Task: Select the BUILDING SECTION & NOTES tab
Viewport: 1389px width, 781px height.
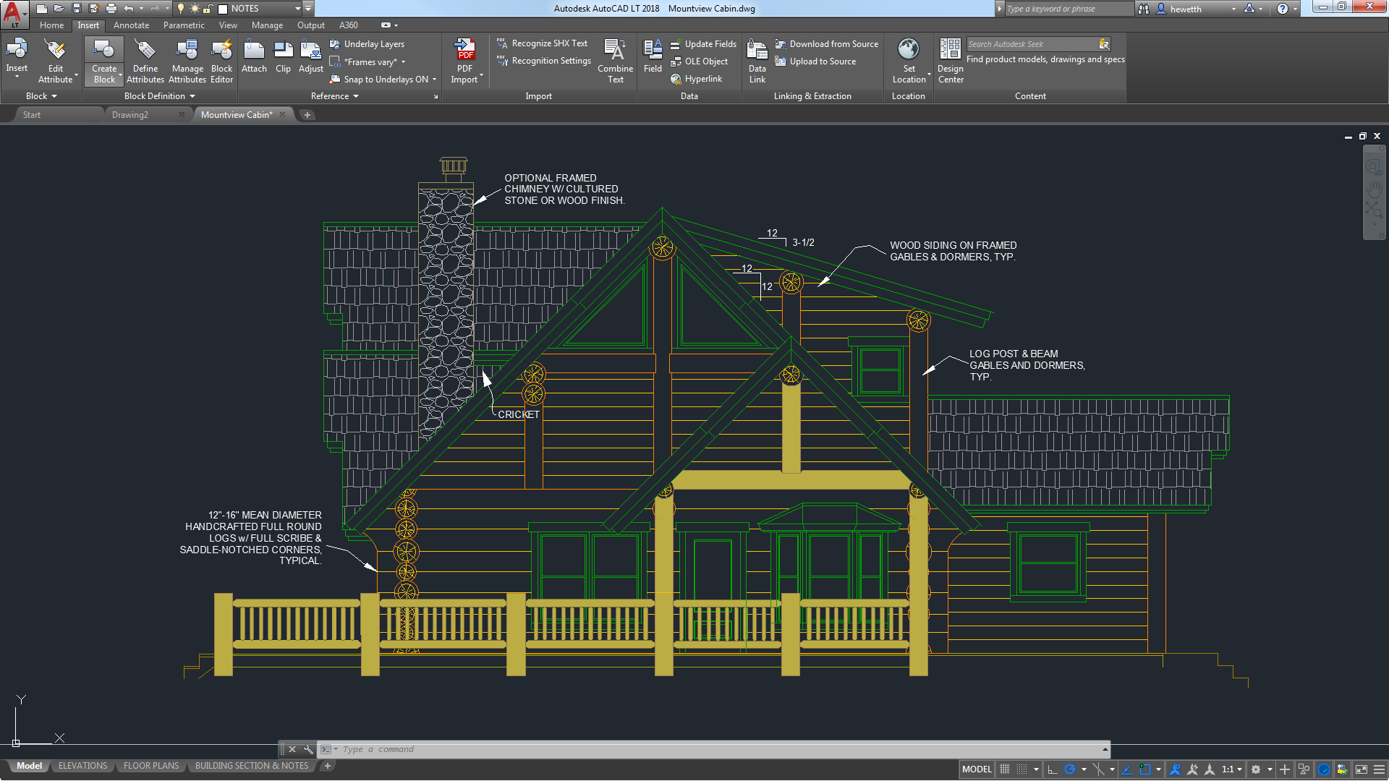Action: point(252,766)
